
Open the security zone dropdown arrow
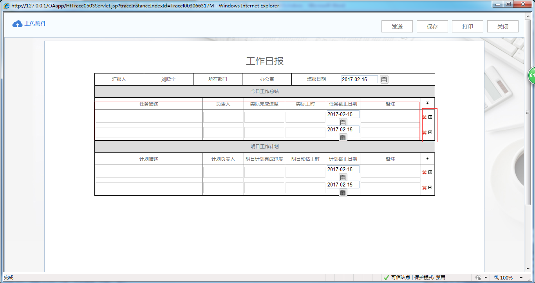(x=486, y=277)
